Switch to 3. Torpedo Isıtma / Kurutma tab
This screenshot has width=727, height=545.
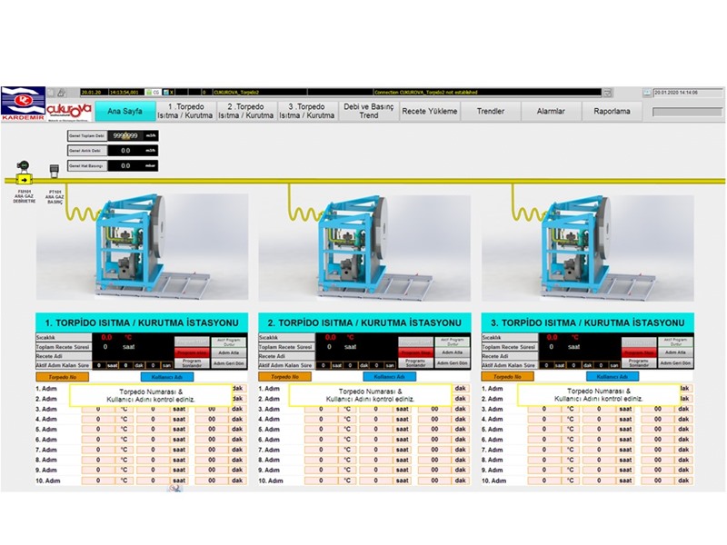tap(307, 111)
